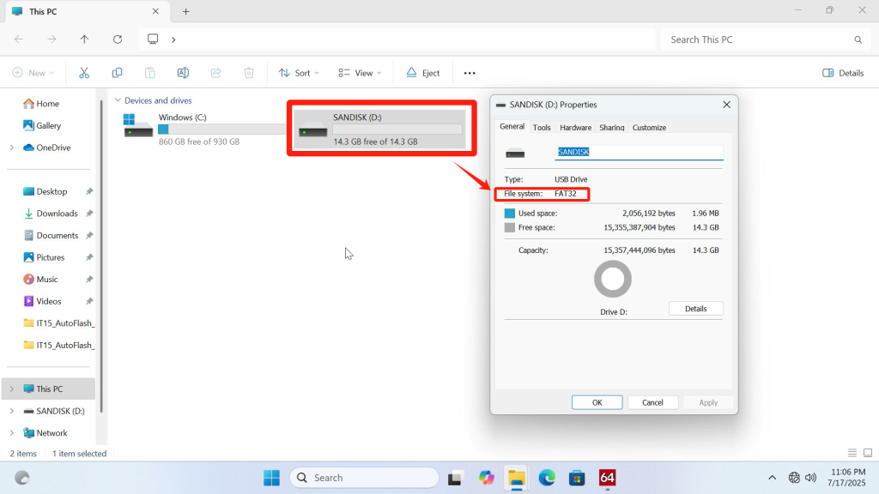The height and width of the screenshot is (494, 879).
Task: Go up one folder level
Action: click(84, 39)
